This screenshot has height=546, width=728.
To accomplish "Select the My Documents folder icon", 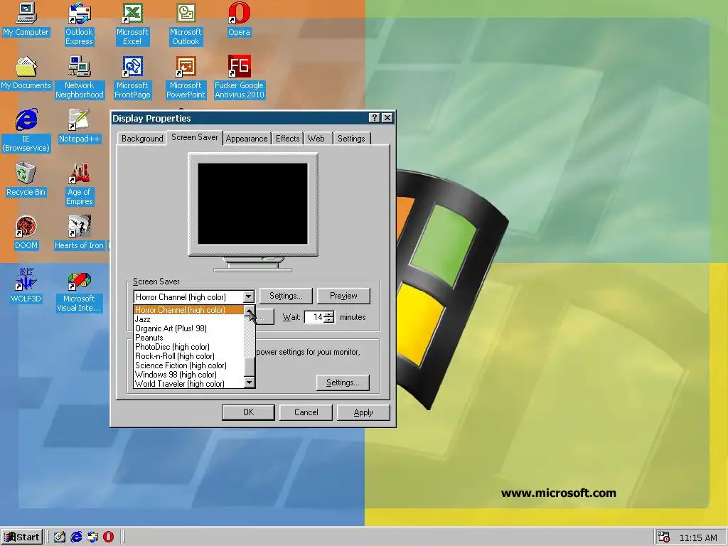I will pos(26,73).
